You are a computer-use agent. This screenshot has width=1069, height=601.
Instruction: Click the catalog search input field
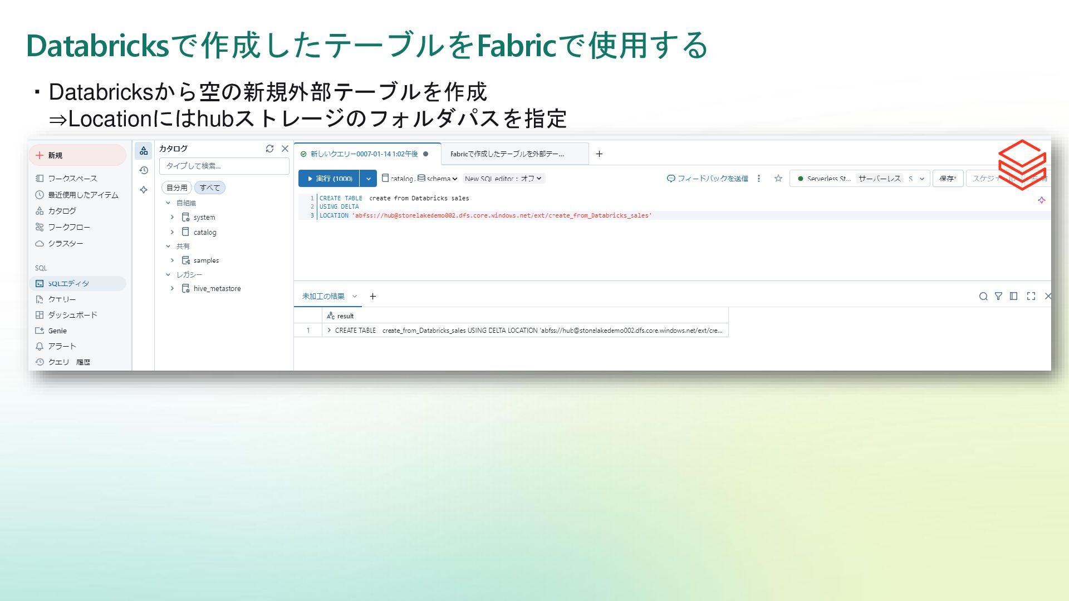[x=224, y=166]
